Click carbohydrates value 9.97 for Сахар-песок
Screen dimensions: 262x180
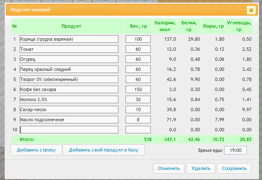click(247, 110)
